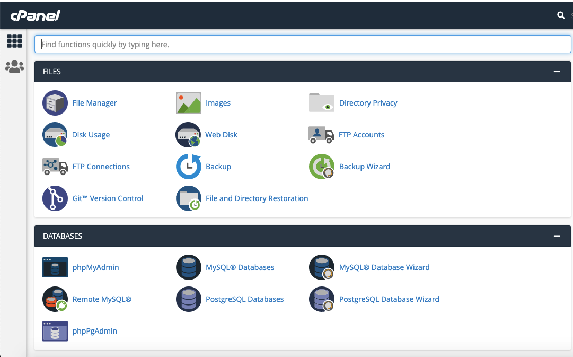Open the PostgreSQL Database Wizard link
Viewport: 573px width, 357px height.
389,299
